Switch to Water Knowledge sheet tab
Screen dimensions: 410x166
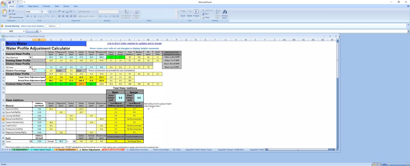tap(161, 150)
